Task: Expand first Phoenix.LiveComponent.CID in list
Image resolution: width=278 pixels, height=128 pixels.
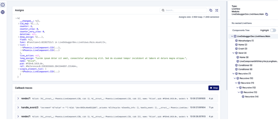Action: point(21,48)
